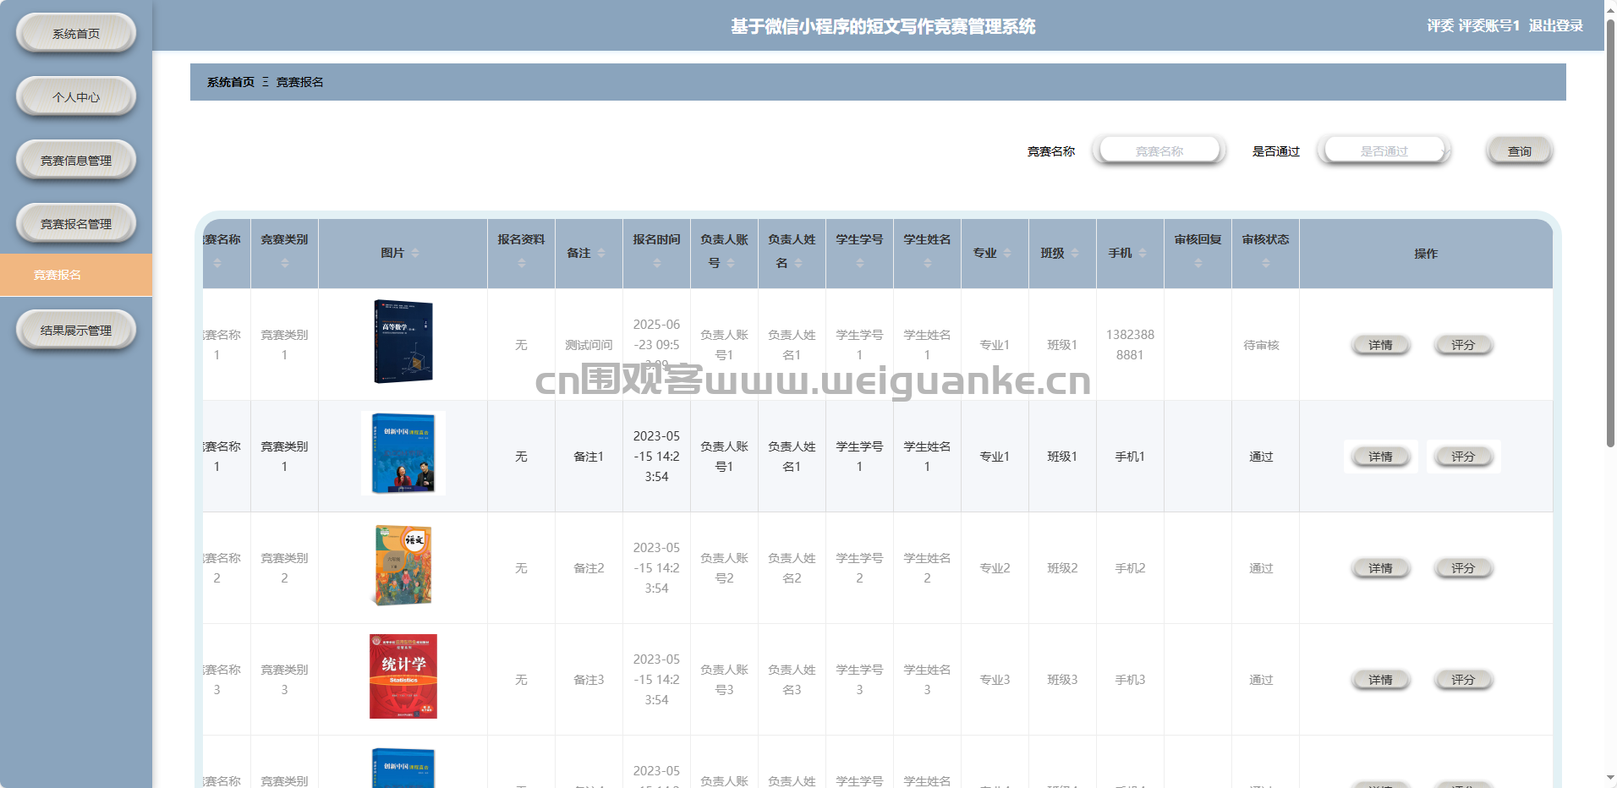Open 详情 for the 备注3 row
The width and height of the screenshot is (1617, 788).
[x=1380, y=680]
